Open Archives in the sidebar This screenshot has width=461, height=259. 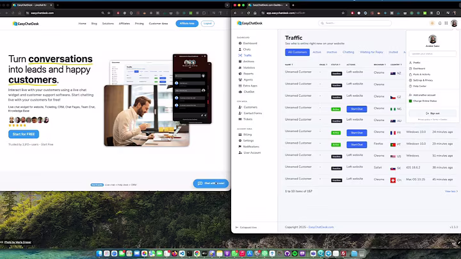click(247, 62)
